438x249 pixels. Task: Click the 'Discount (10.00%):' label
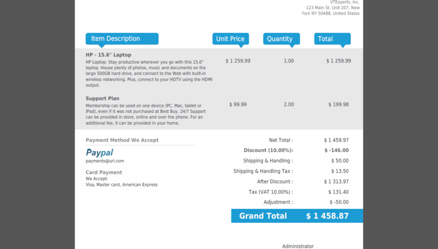268,150
